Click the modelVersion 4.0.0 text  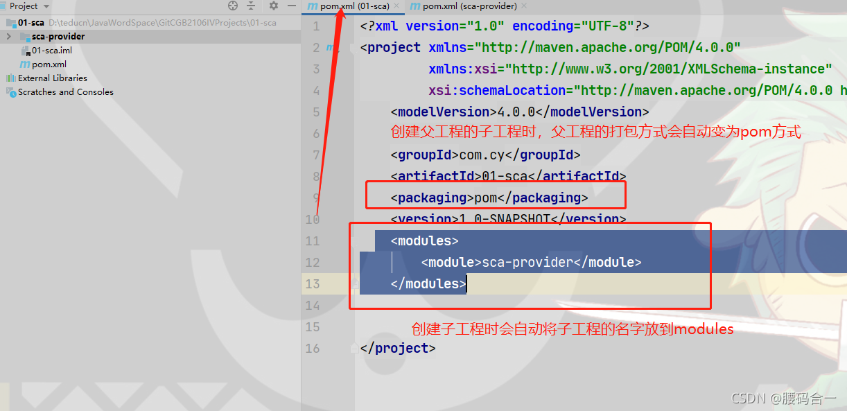519,112
